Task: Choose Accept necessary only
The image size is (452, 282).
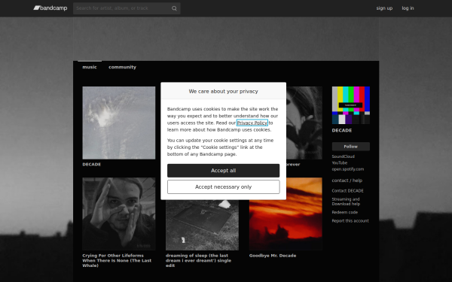Action: [224, 187]
